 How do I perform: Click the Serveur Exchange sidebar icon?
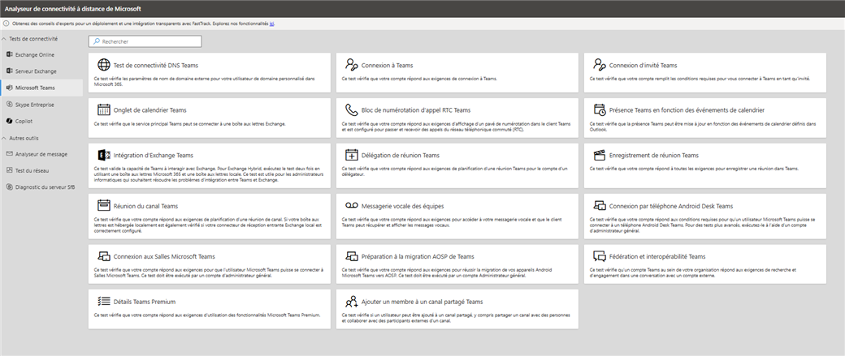point(9,71)
